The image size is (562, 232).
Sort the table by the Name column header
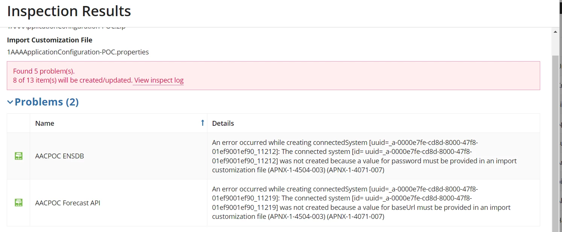pos(44,123)
